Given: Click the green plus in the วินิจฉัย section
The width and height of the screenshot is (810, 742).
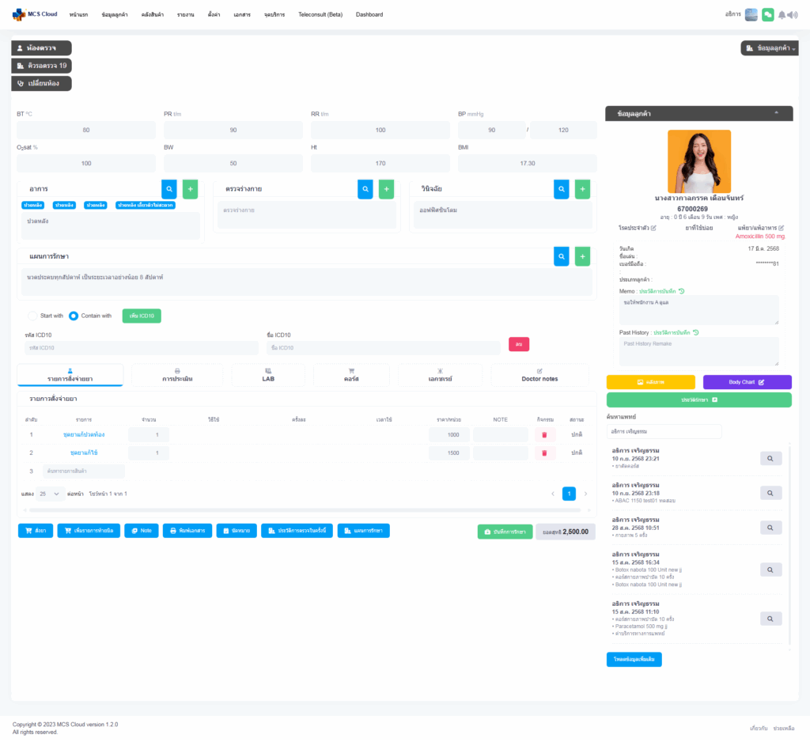Looking at the screenshot, I should [582, 189].
